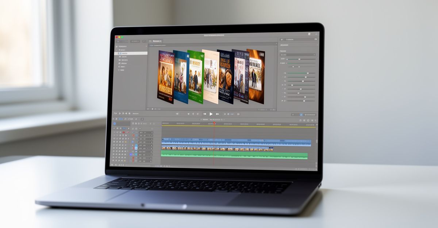The image size is (438, 228).
Task: Click the rewind button left of Play
Action: 205,114
